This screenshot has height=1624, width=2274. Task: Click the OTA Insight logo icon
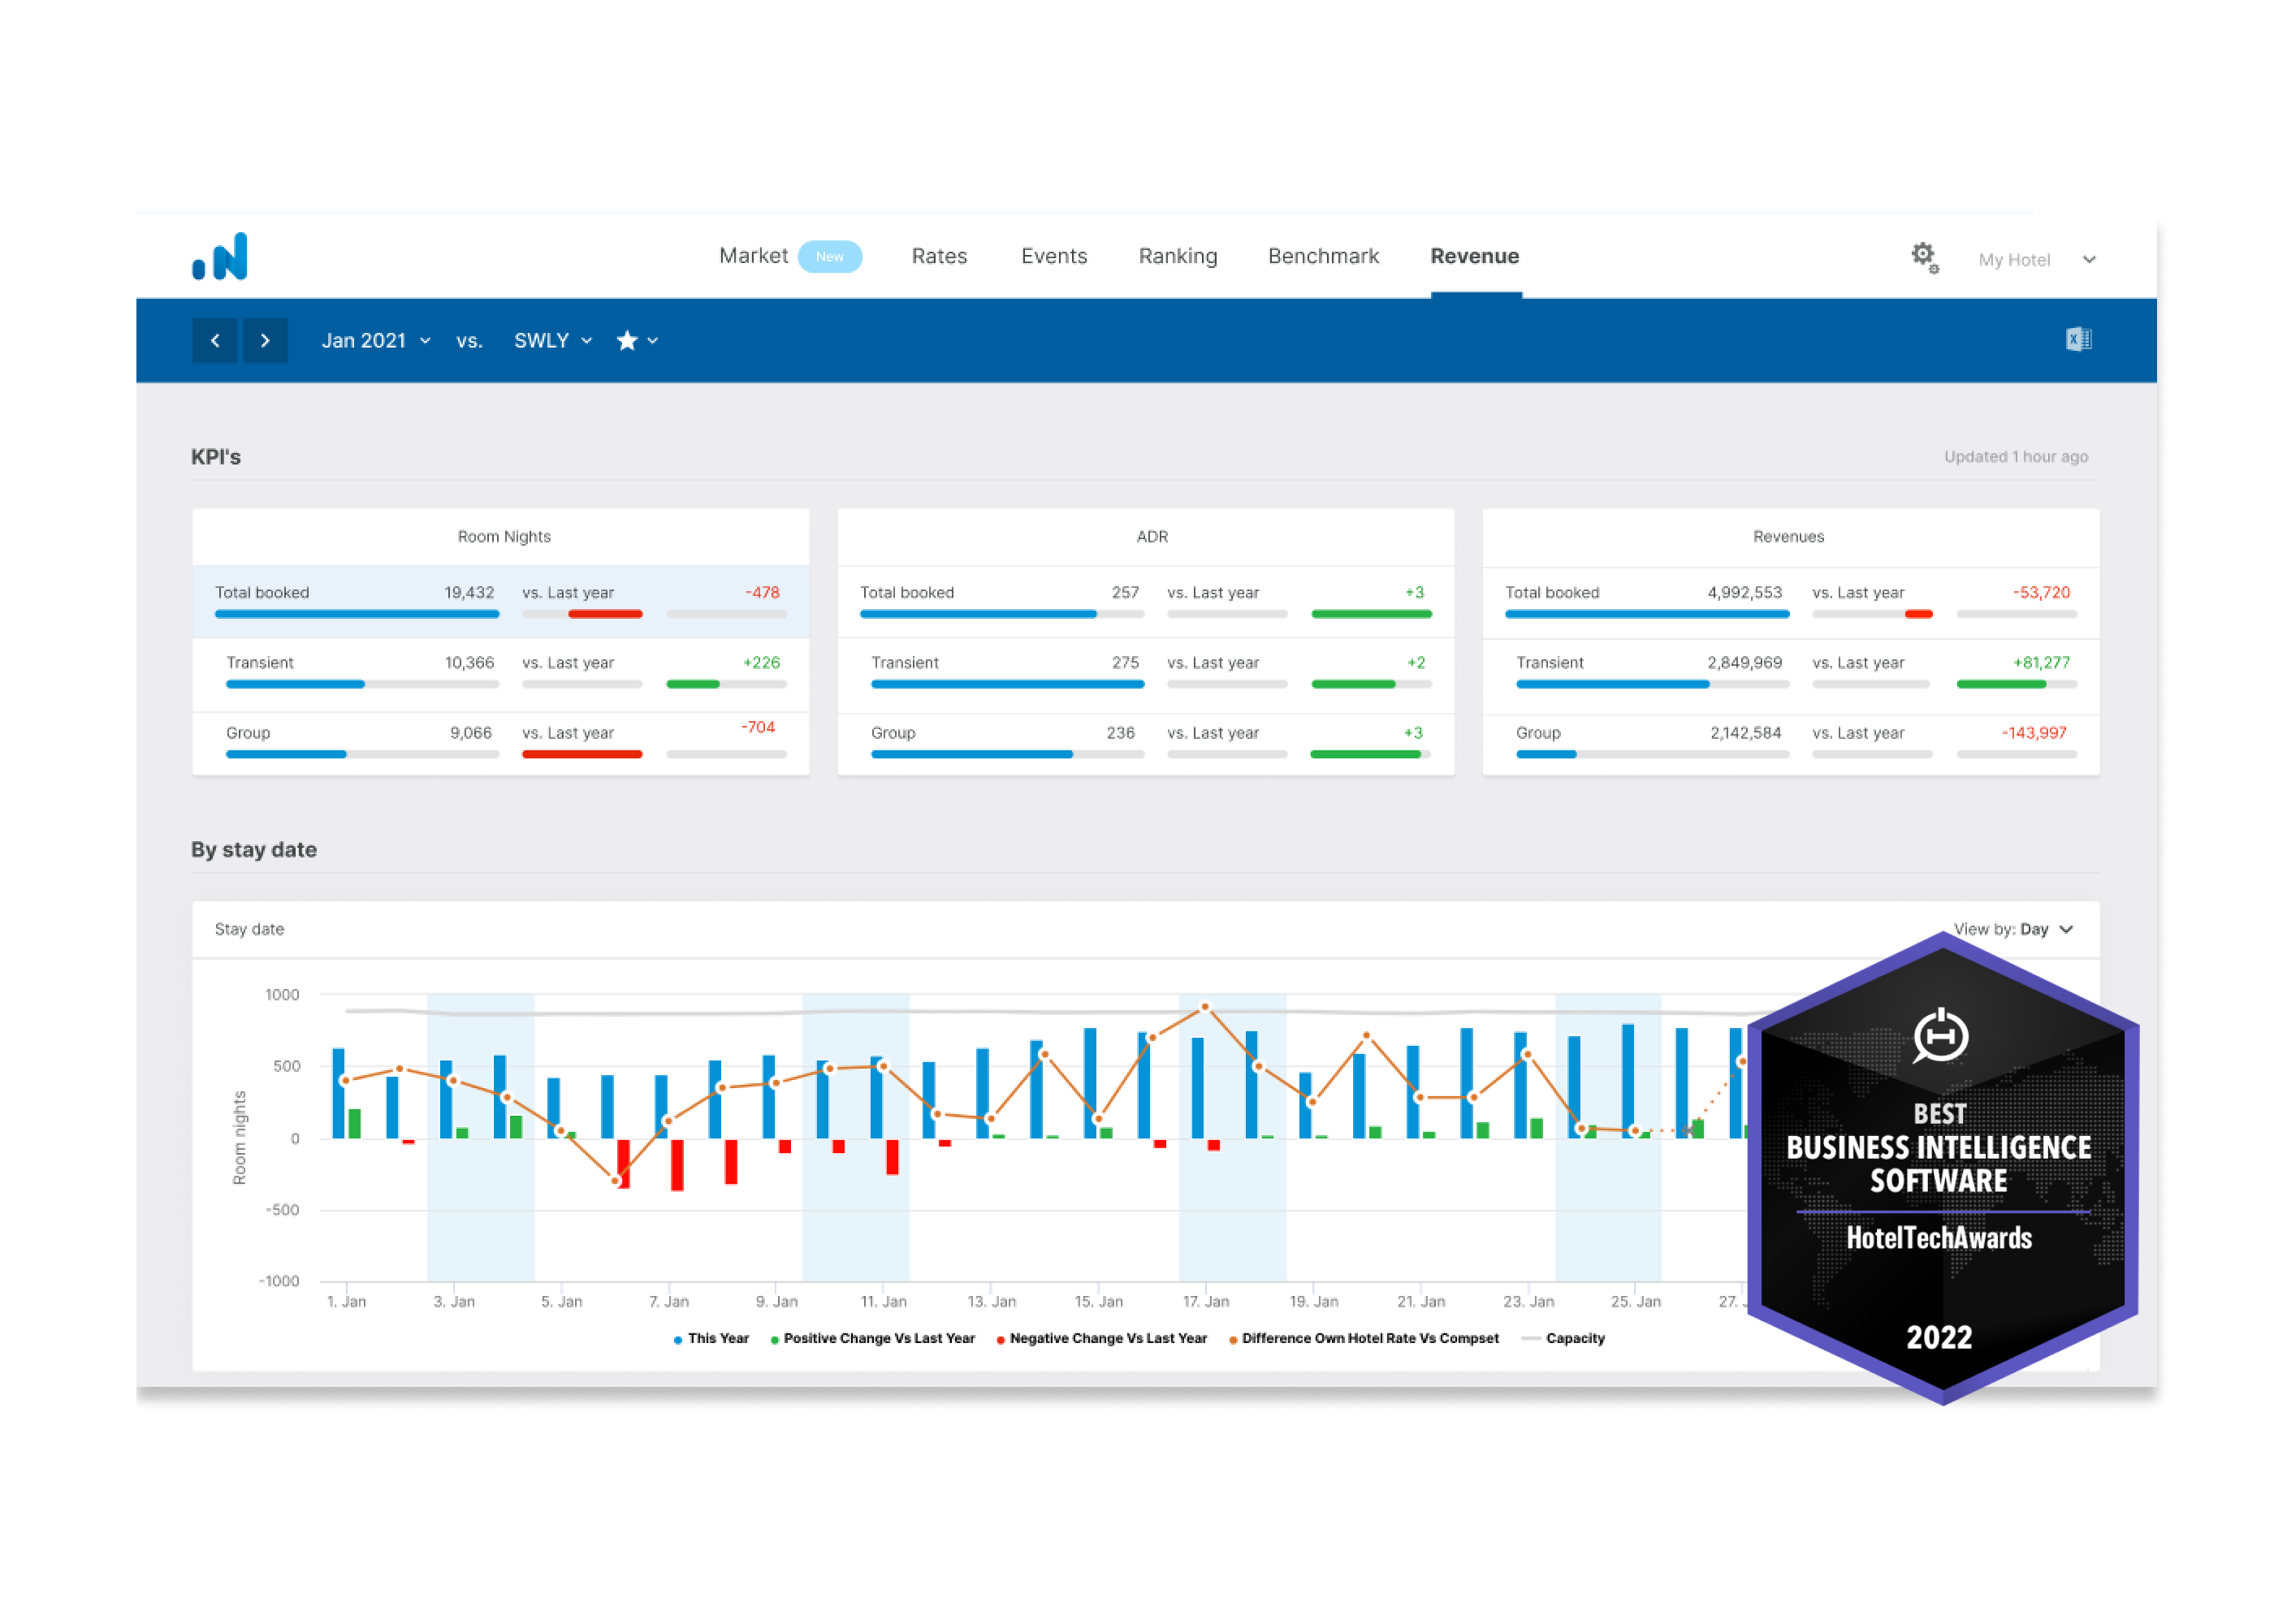[x=219, y=256]
